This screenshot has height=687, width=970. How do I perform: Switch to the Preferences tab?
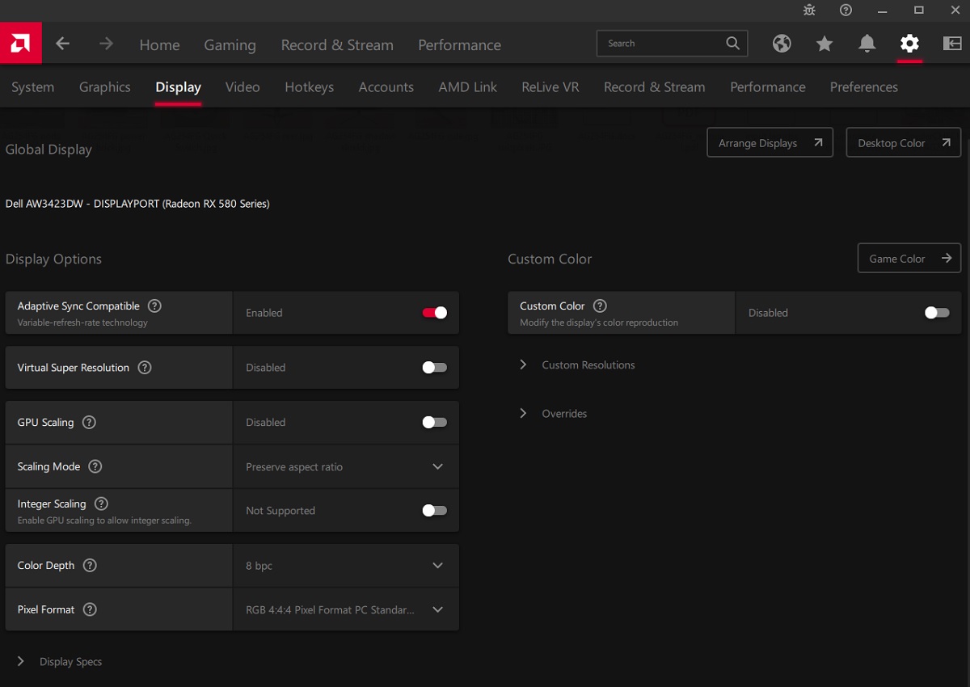863,87
